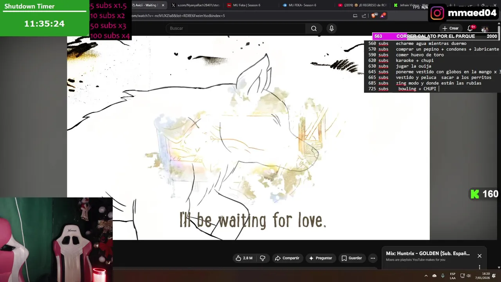This screenshot has height=282, width=501.
Task: Click the Waiting for Love video player
Action: [248, 138]
